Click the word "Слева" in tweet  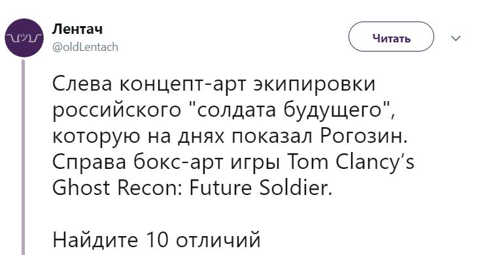(82, 83)
